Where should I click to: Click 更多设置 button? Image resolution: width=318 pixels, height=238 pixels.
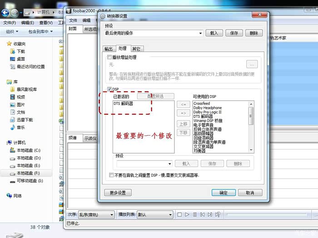(118, 193)
